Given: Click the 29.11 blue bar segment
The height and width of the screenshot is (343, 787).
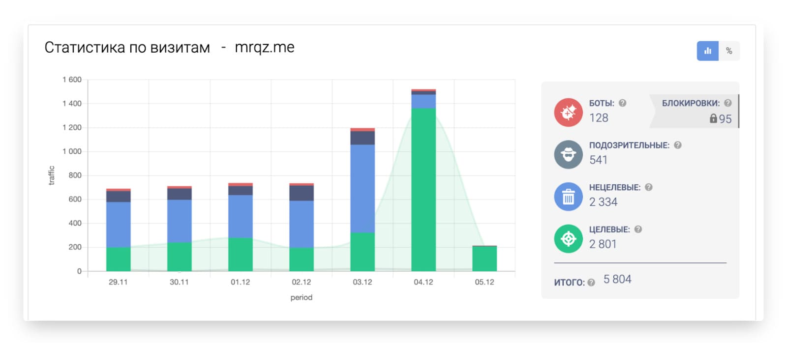Looking at the screenshot, I should (x=119, y=225).
